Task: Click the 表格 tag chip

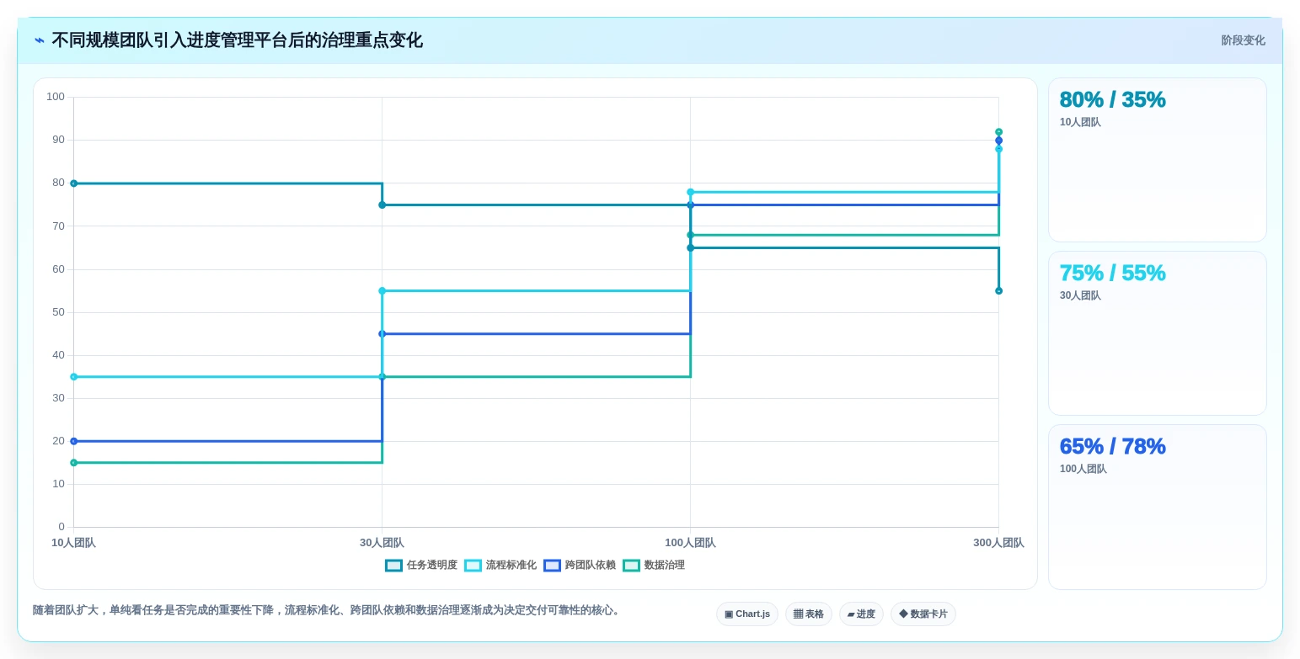Action: click(x=809, y=614)
